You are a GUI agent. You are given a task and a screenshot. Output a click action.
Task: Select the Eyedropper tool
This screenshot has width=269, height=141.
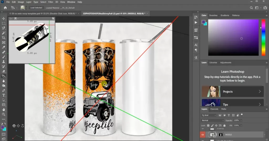click(x=4, y=47)
